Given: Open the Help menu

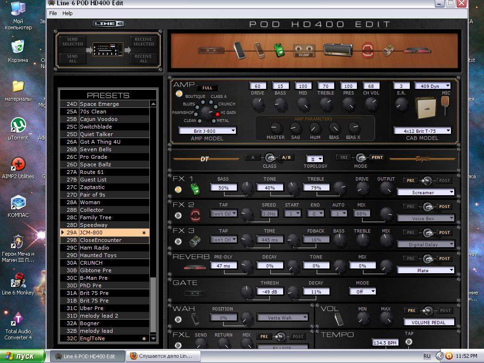Looking at the screenshot, I should click(68, 13).
